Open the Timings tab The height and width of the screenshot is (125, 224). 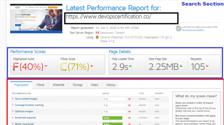[x=77, y=85]
